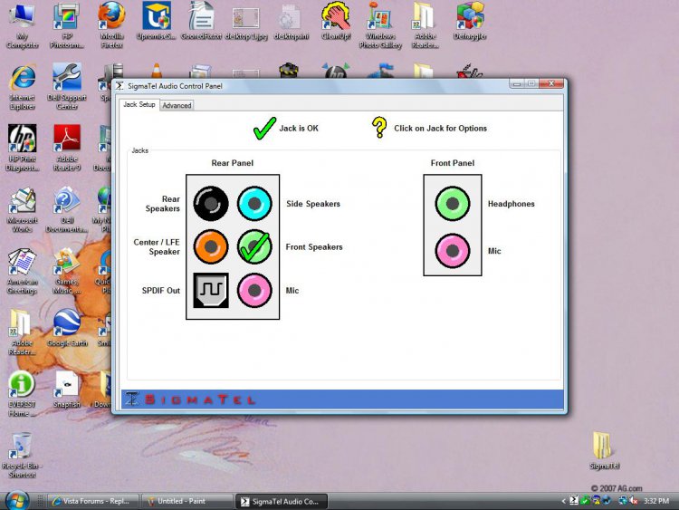
Task: Switch to Vista Forums taskbar button
Action: pyautogui.click(x=92, y=501)
